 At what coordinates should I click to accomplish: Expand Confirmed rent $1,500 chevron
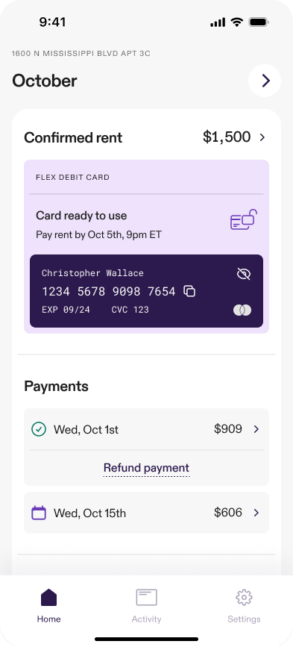coord(262,137)
